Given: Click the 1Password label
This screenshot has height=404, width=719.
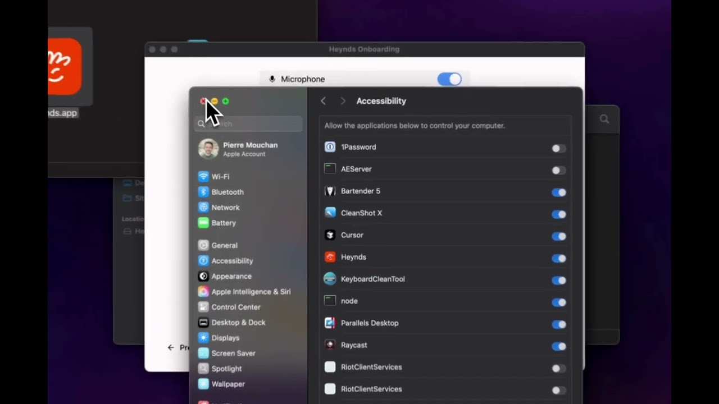Looking at the screenshot, I should point(358,147).
